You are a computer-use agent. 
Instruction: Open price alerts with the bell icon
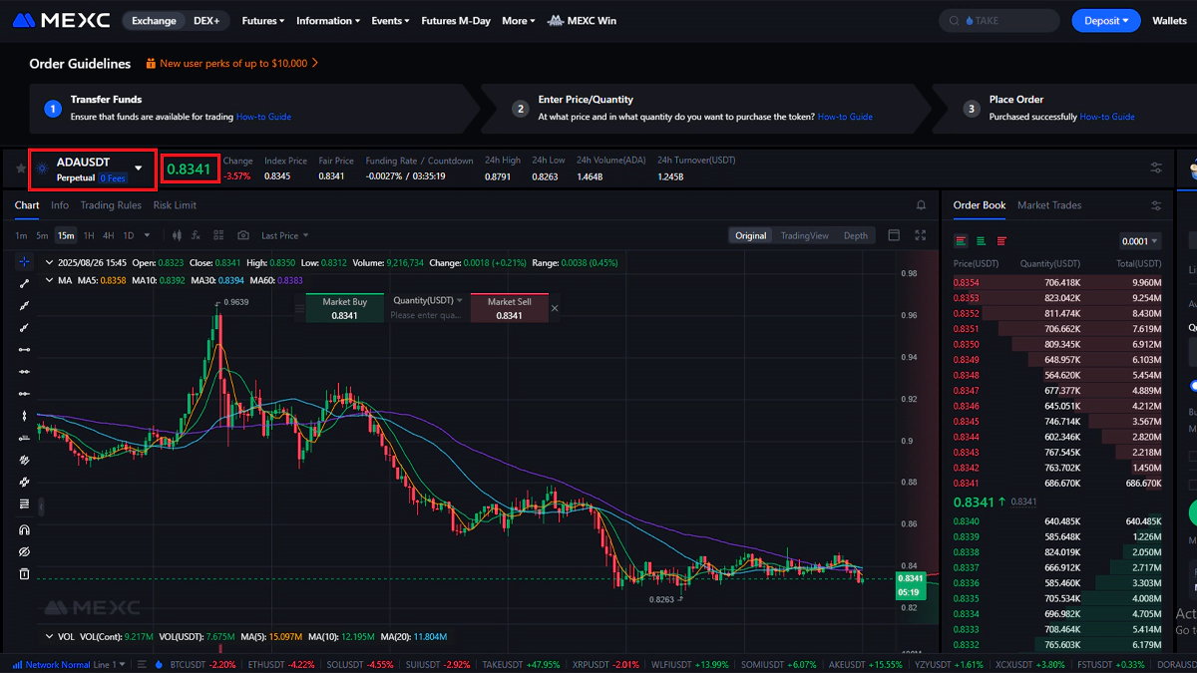pos(921,205)
